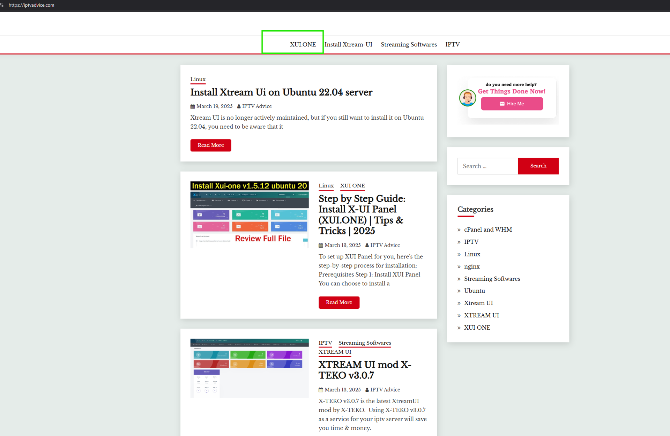Click the author icon on the X-TEKO post
This screenshot has height=436, width=670.
coord(367,390)
